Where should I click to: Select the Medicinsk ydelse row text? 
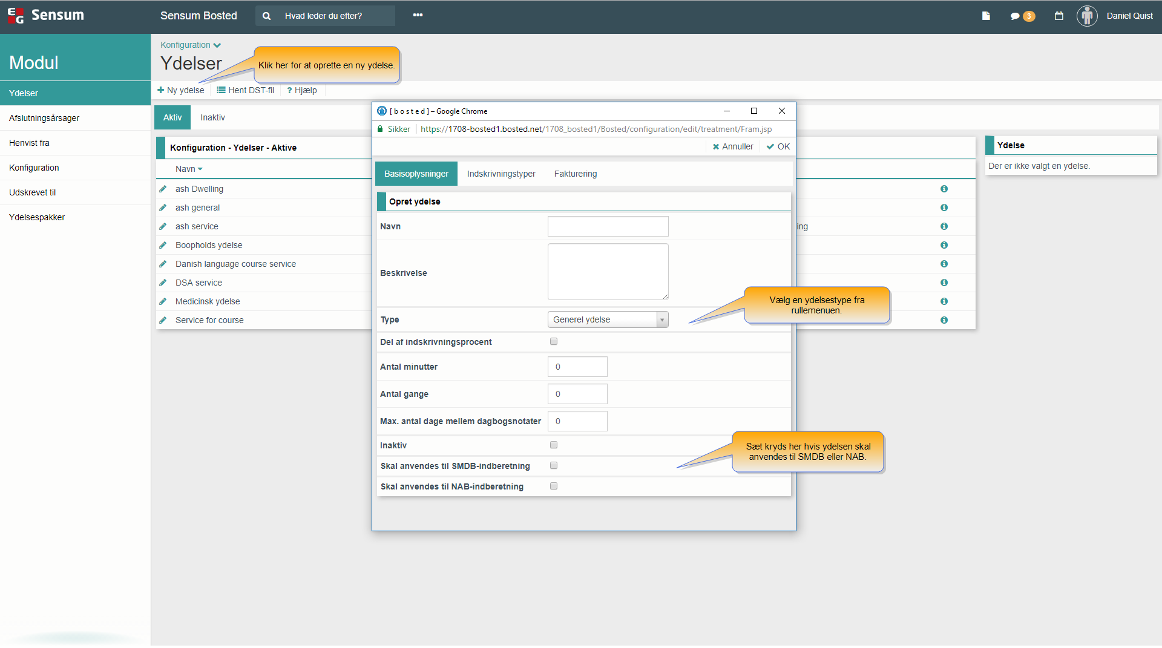[208, 301]
